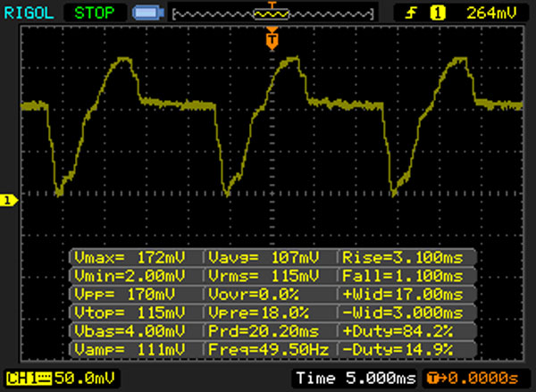Click the Freq=49.50Hz measurement cell
The image size is (536, 392).
271,346
